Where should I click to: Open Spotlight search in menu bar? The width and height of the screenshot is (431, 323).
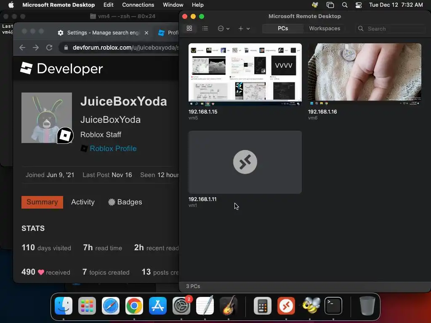345,5
